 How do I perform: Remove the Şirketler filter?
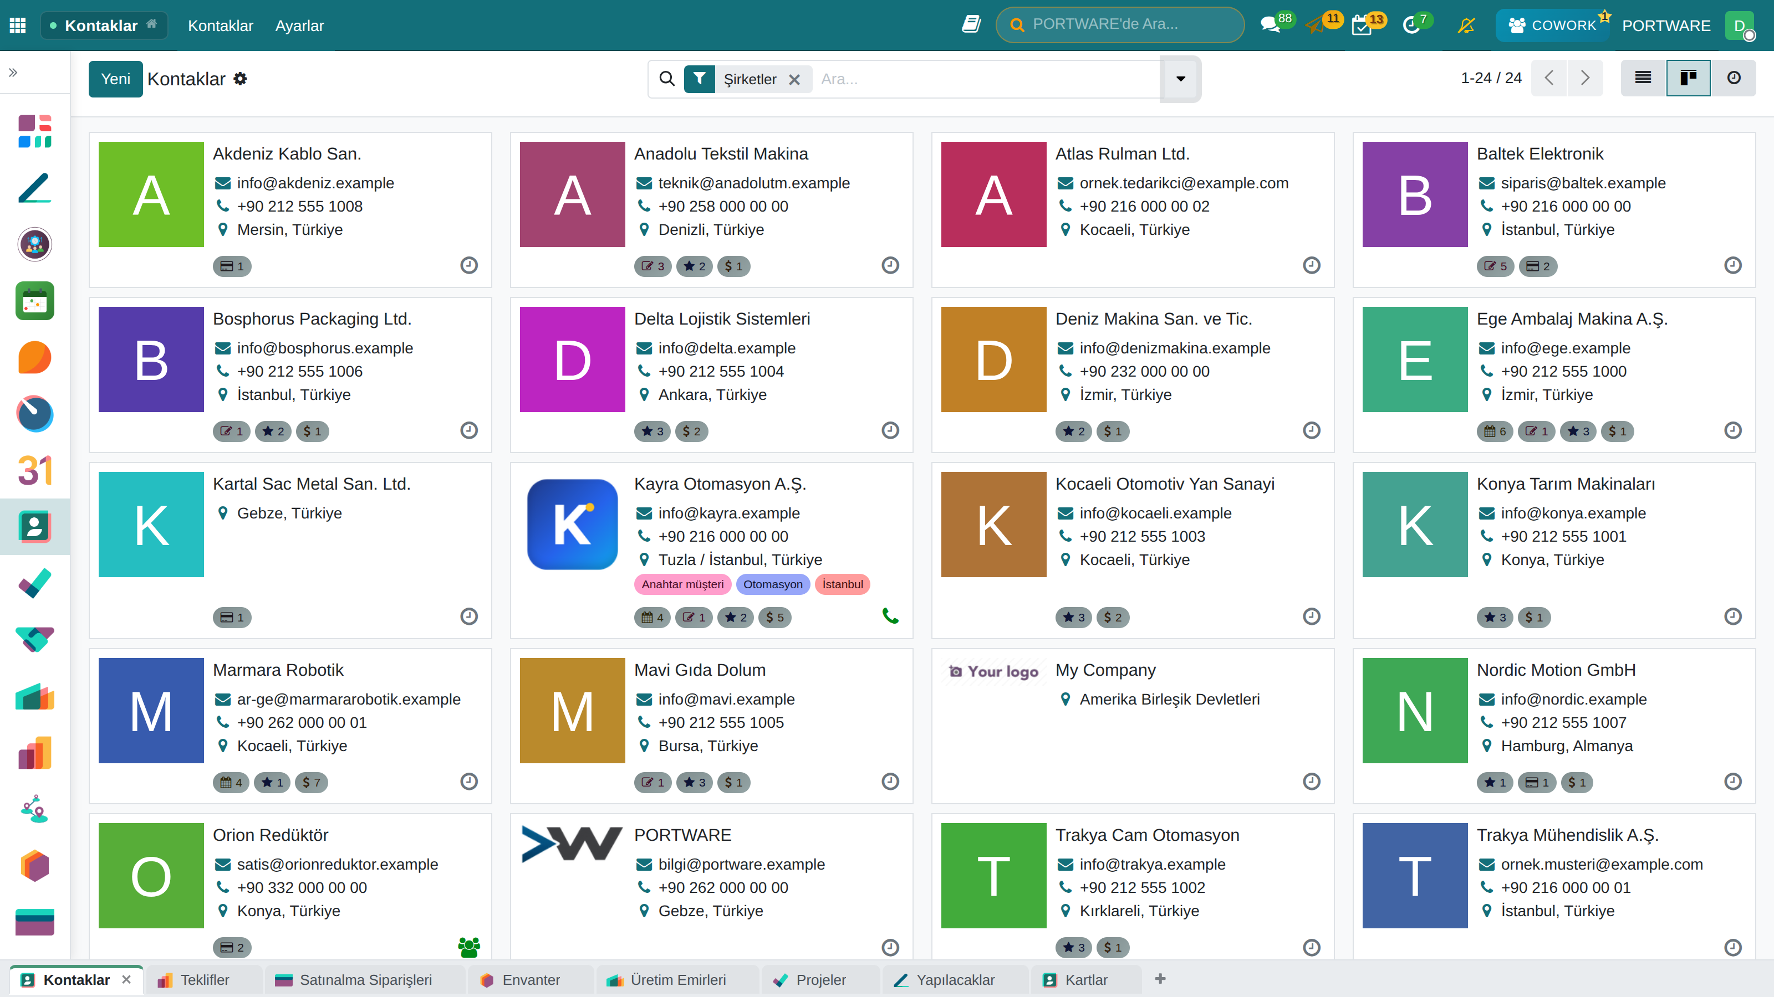794,79
